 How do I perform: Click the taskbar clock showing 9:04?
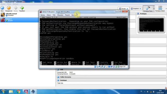coord(160,92)
